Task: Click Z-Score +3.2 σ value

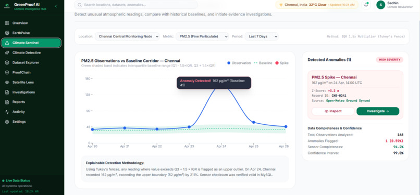Action: click(333, 91)
